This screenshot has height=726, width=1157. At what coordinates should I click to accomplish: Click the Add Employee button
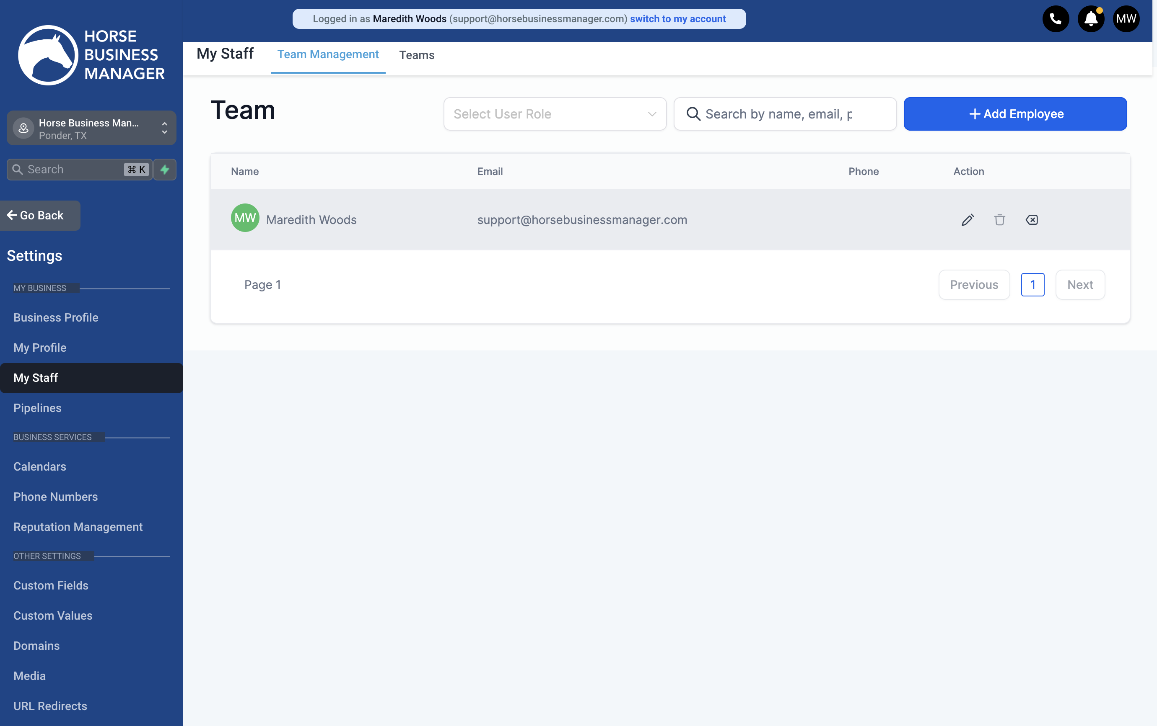point(1015,114)
